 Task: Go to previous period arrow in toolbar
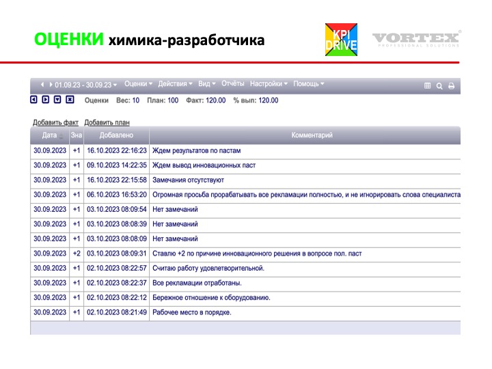click(x=42, y=85)
